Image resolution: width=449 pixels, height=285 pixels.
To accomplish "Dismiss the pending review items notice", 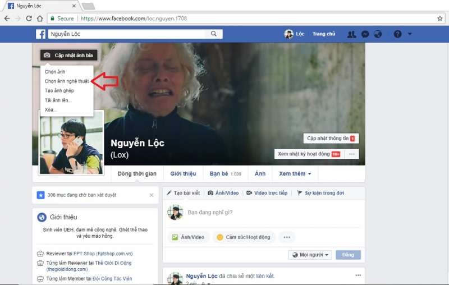I will coord(151,195).
